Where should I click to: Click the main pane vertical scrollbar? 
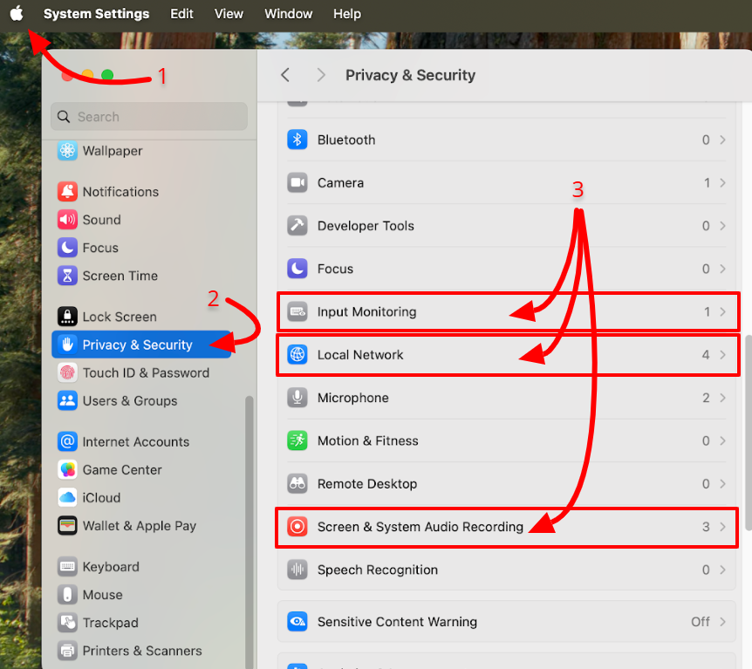click(x=749, y=432)
